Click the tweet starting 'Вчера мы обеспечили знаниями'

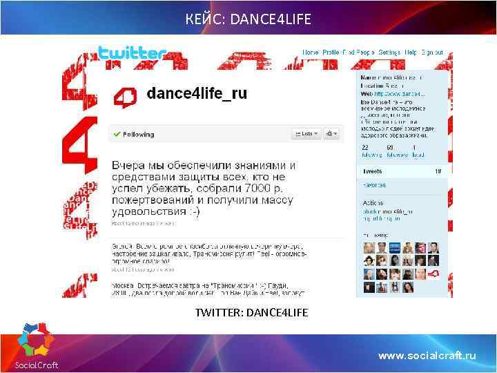pos(203,189)
